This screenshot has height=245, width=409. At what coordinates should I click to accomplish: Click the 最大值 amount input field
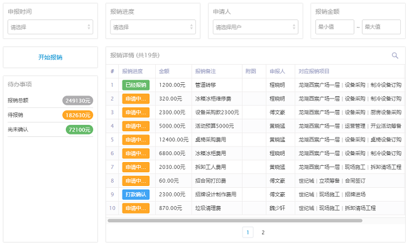pos(381,27)
